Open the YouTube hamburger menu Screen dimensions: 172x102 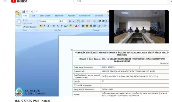pyautogui.click(x=5, y=1)
